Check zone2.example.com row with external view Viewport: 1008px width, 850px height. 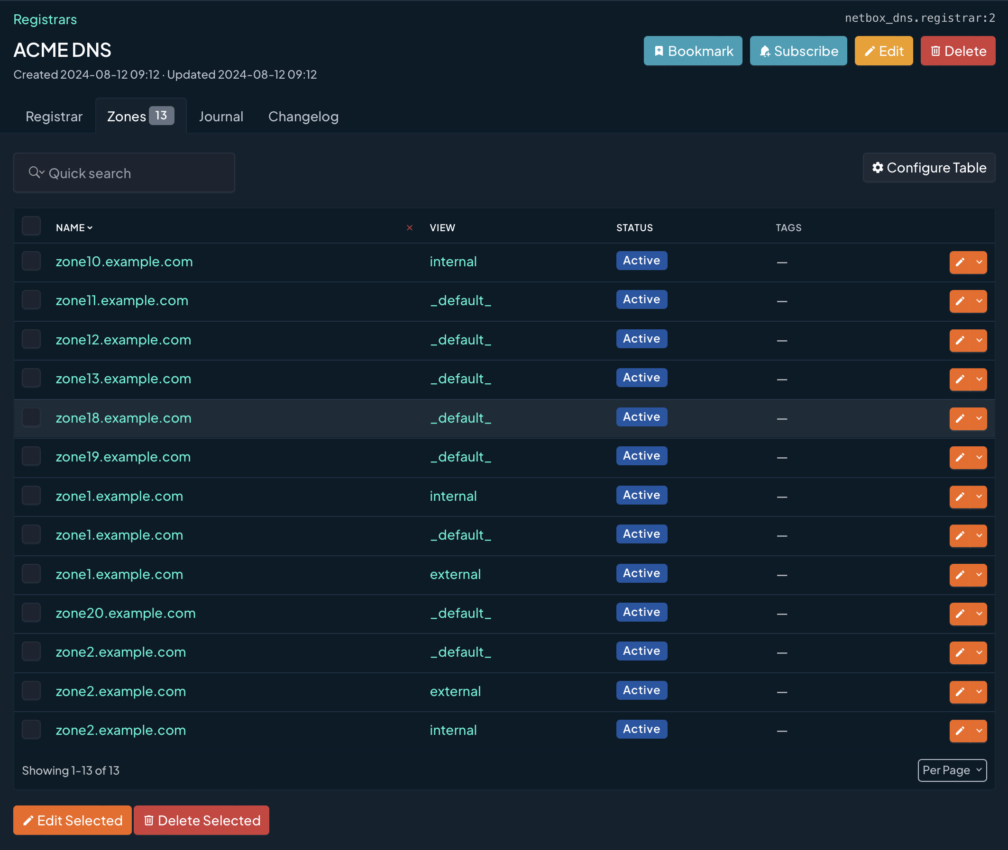pos(31,690)
